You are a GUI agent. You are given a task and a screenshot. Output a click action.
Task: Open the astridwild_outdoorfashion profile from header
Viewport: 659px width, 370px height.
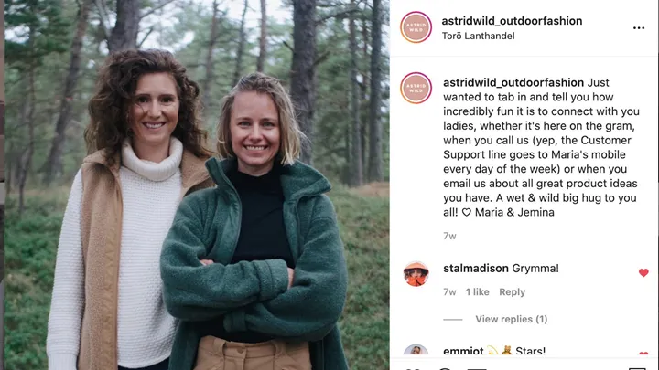[x=511, y=21]
